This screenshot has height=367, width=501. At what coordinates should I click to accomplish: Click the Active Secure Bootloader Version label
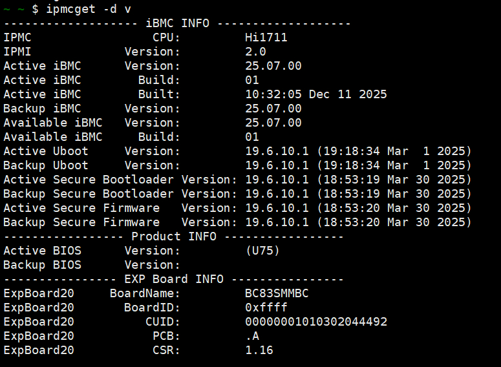click(x=120, y=180)
